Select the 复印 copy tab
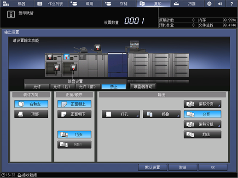 [x=153, y=4]
